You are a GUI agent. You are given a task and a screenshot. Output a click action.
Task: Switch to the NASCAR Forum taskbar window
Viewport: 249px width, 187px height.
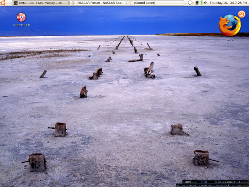98,3
